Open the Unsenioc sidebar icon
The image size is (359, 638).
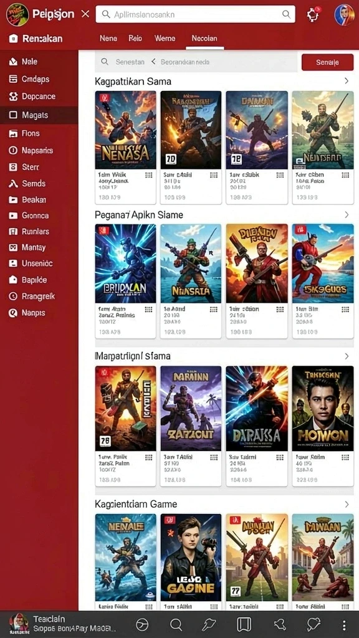click(x=13, y=264)
